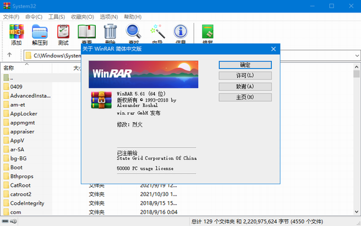Click the file list scrollbar up arrow
361x226 pixels.
pyautogui.click(x=357, y=67)
